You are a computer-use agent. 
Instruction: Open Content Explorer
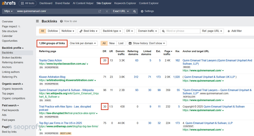[149, 3]
